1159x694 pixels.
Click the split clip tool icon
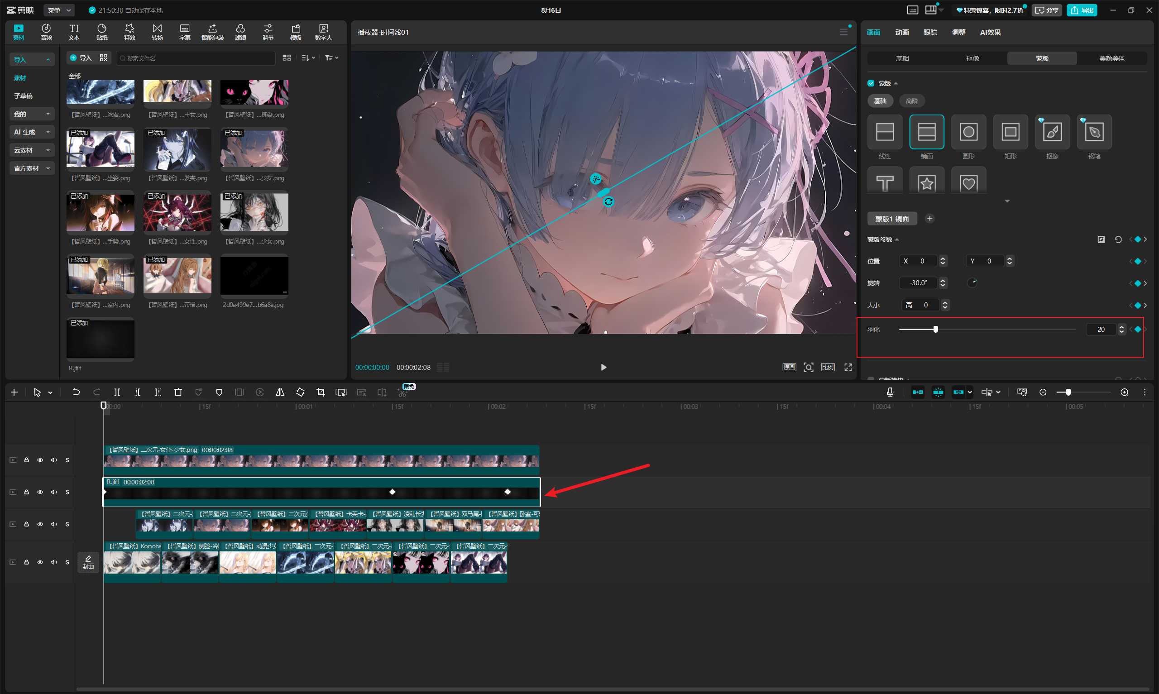117,392
